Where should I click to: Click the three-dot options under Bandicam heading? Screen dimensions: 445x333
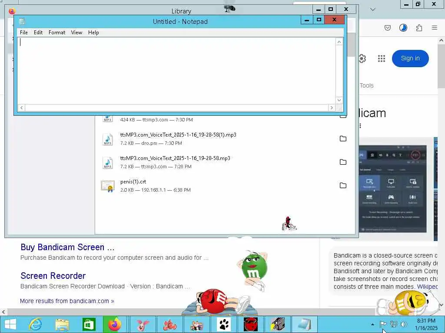click(360, 126)
